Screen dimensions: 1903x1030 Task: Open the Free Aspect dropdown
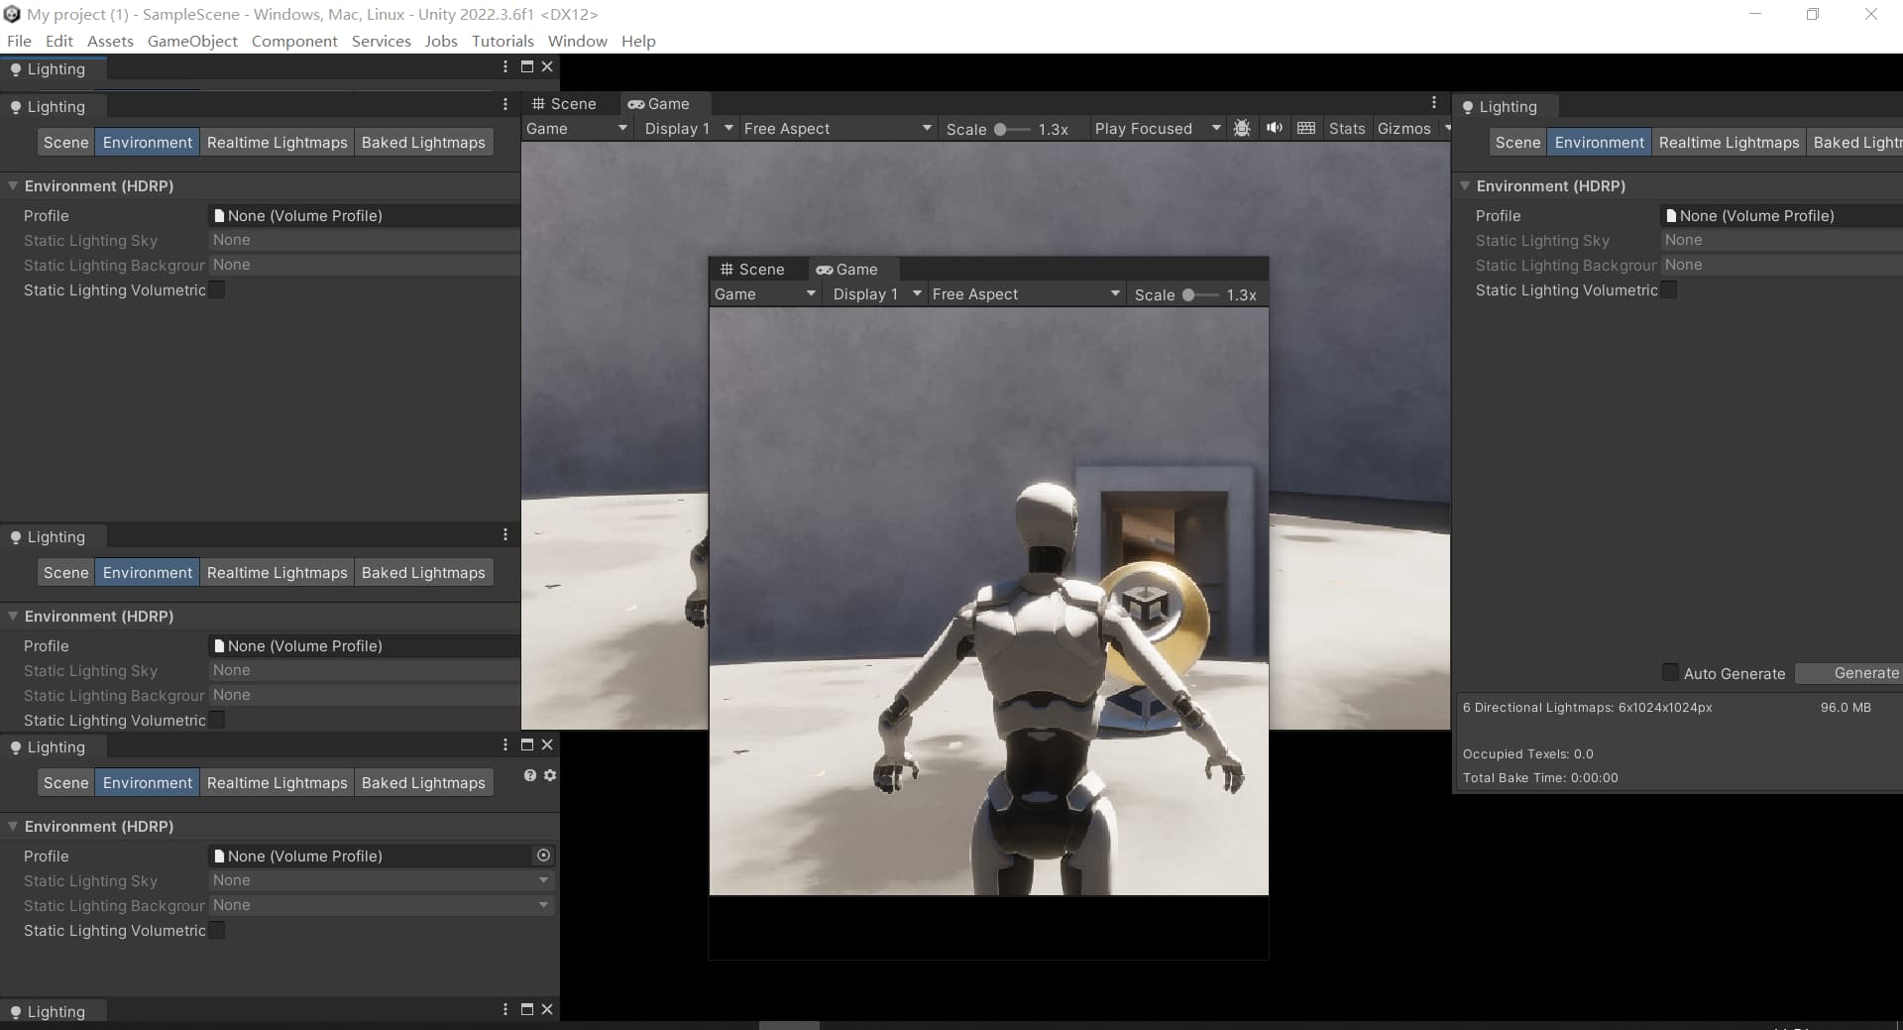coord(838,128)
